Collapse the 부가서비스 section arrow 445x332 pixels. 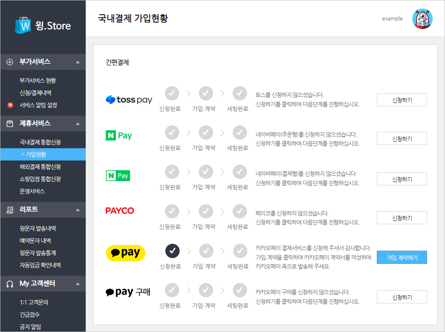78,62
